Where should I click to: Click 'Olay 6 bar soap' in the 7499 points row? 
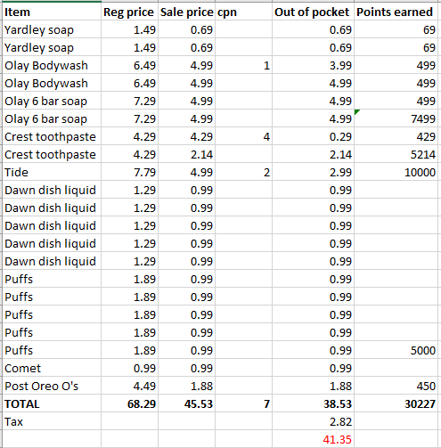pos(52,118)
